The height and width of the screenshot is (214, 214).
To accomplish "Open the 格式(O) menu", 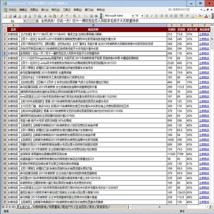I will [x=56, y=10].
